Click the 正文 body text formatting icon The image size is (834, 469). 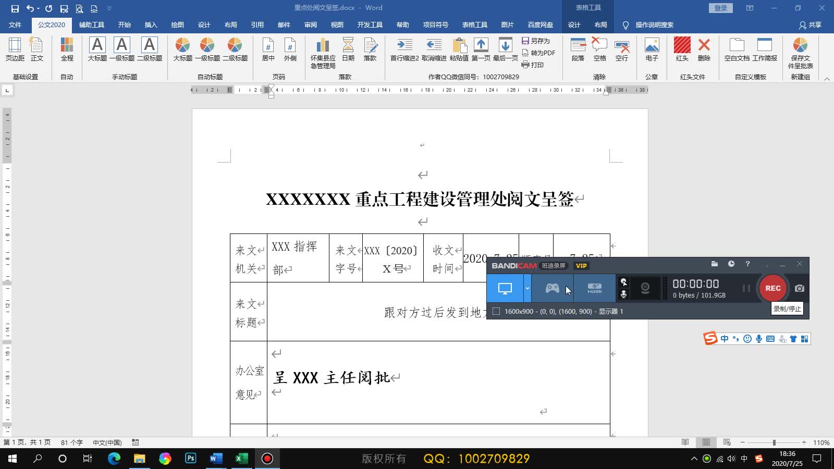[x=37, y=50]
